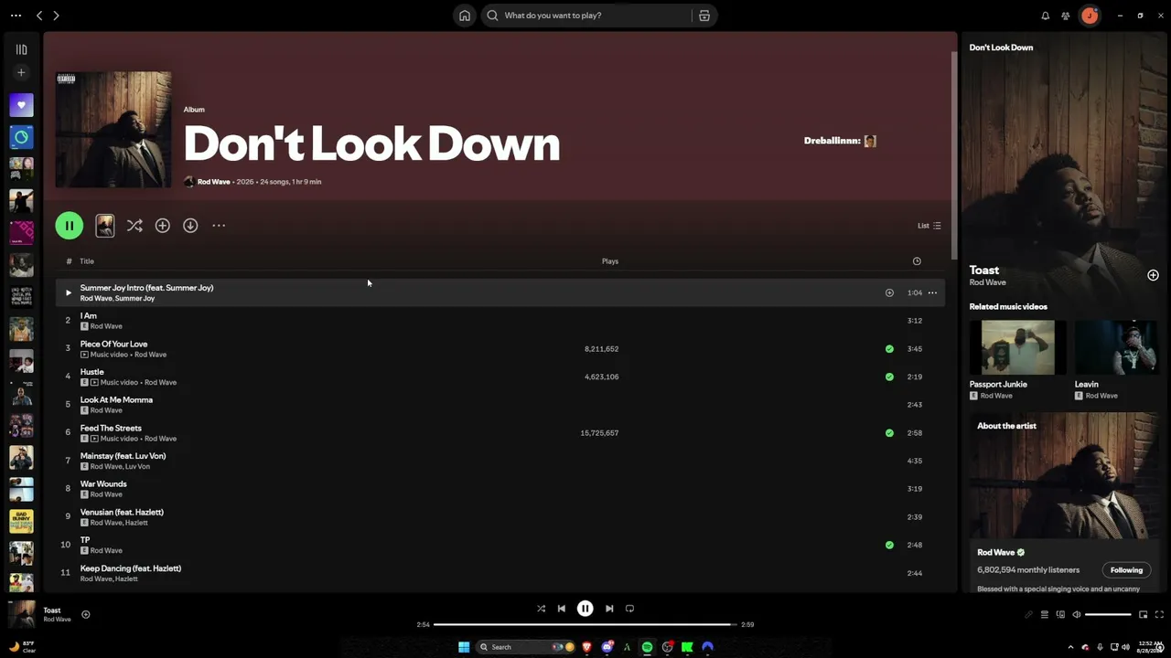This screenshot has height=658, width=1171.
Task: Open the miniplayer
Action: pyautogui.click(x=1143, y=615)
